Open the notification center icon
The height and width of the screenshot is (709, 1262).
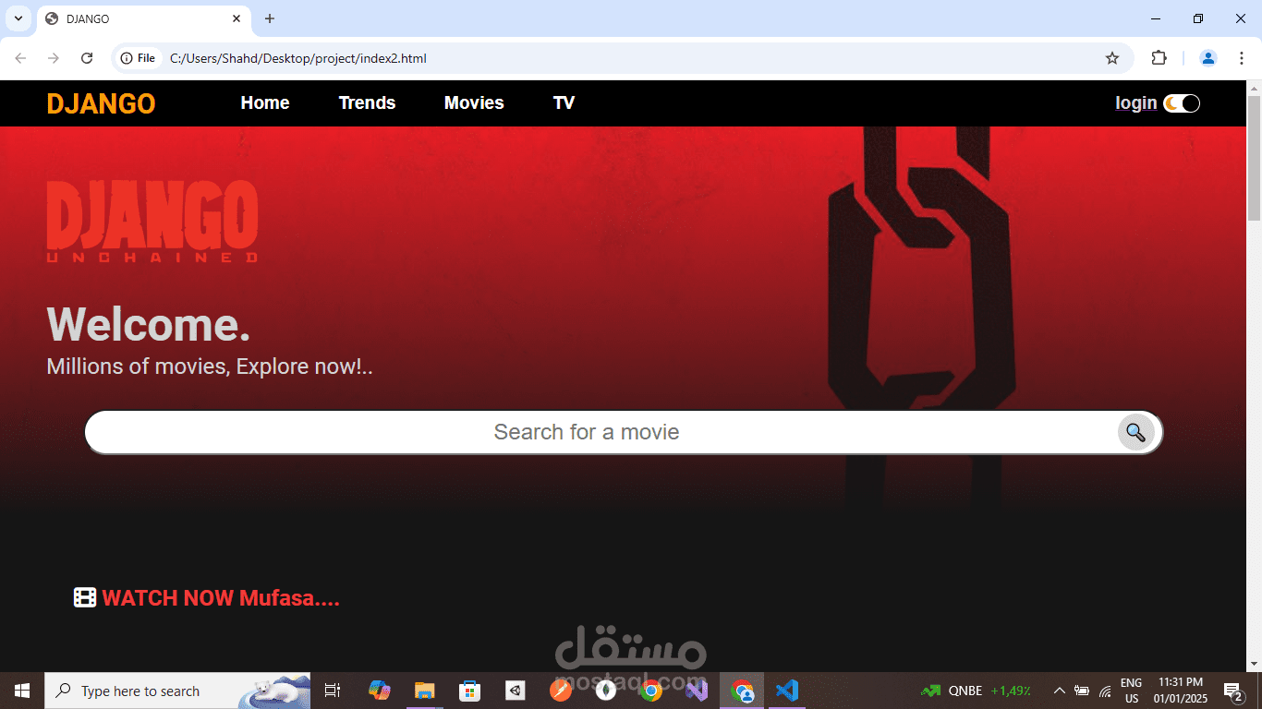(x=1232, y=691)
